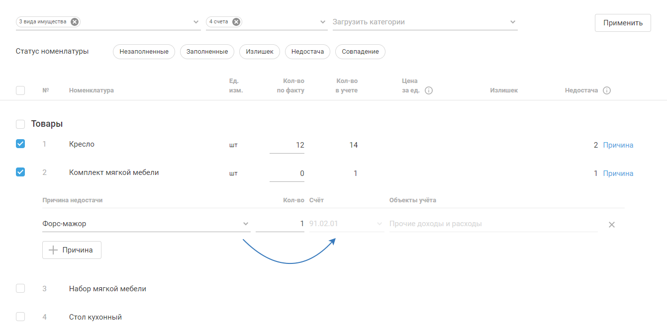Open the 'Форс-мажор' reason dropdown
Viewport: 667px width, 333px height.
tap(246, 224)
